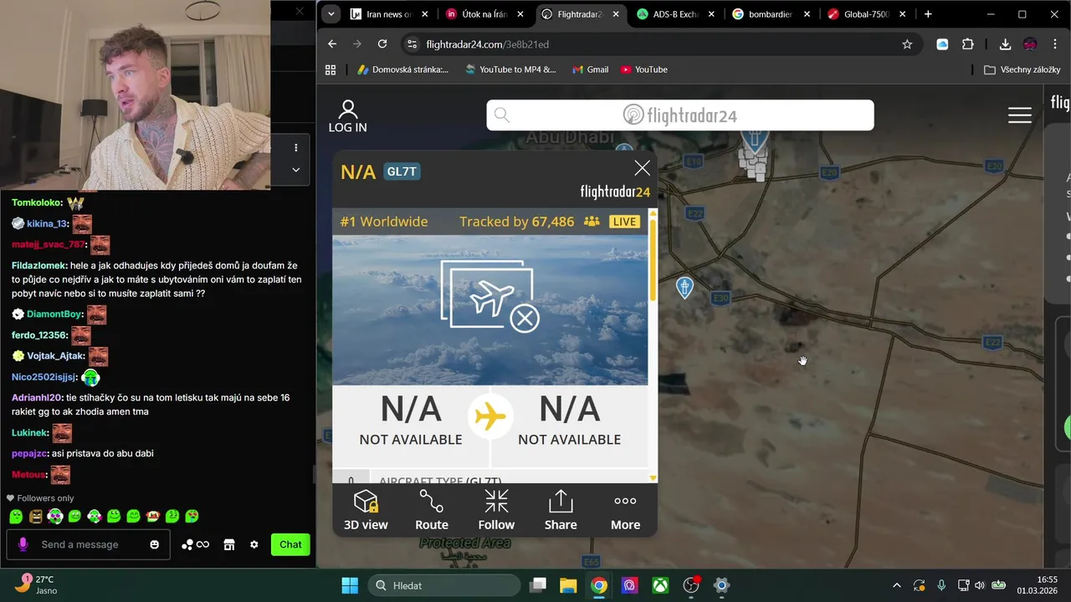Open the Xbox app from the taskbar
The width and height of the screenshot is (1071, 602).
point(660,585)
